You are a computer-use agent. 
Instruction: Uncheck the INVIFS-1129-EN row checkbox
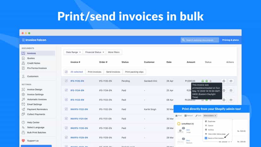point(66,137)
